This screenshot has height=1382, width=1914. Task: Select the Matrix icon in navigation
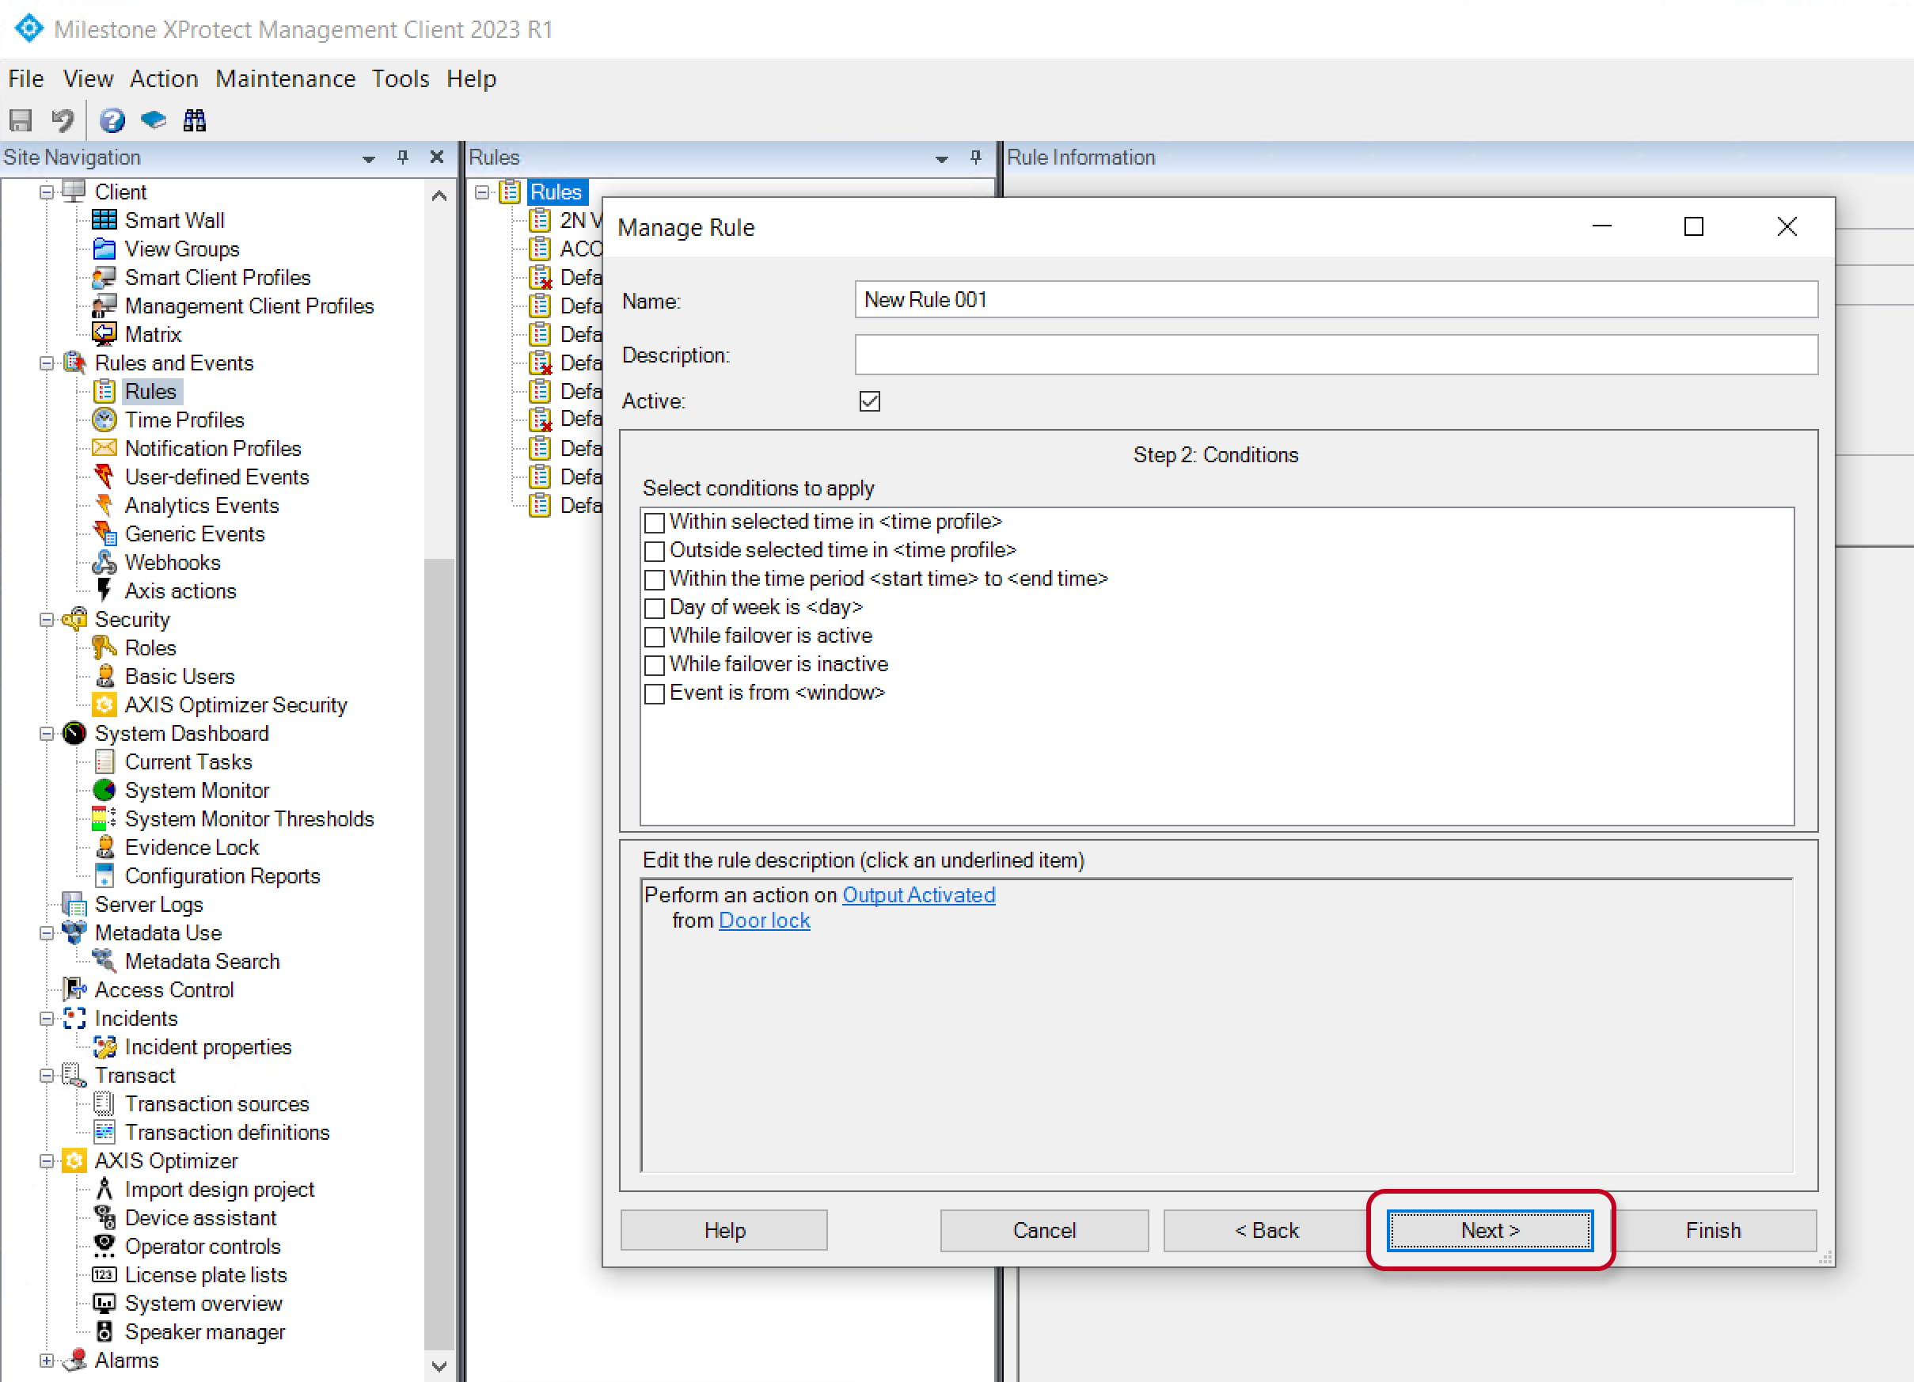pos(104,334)
